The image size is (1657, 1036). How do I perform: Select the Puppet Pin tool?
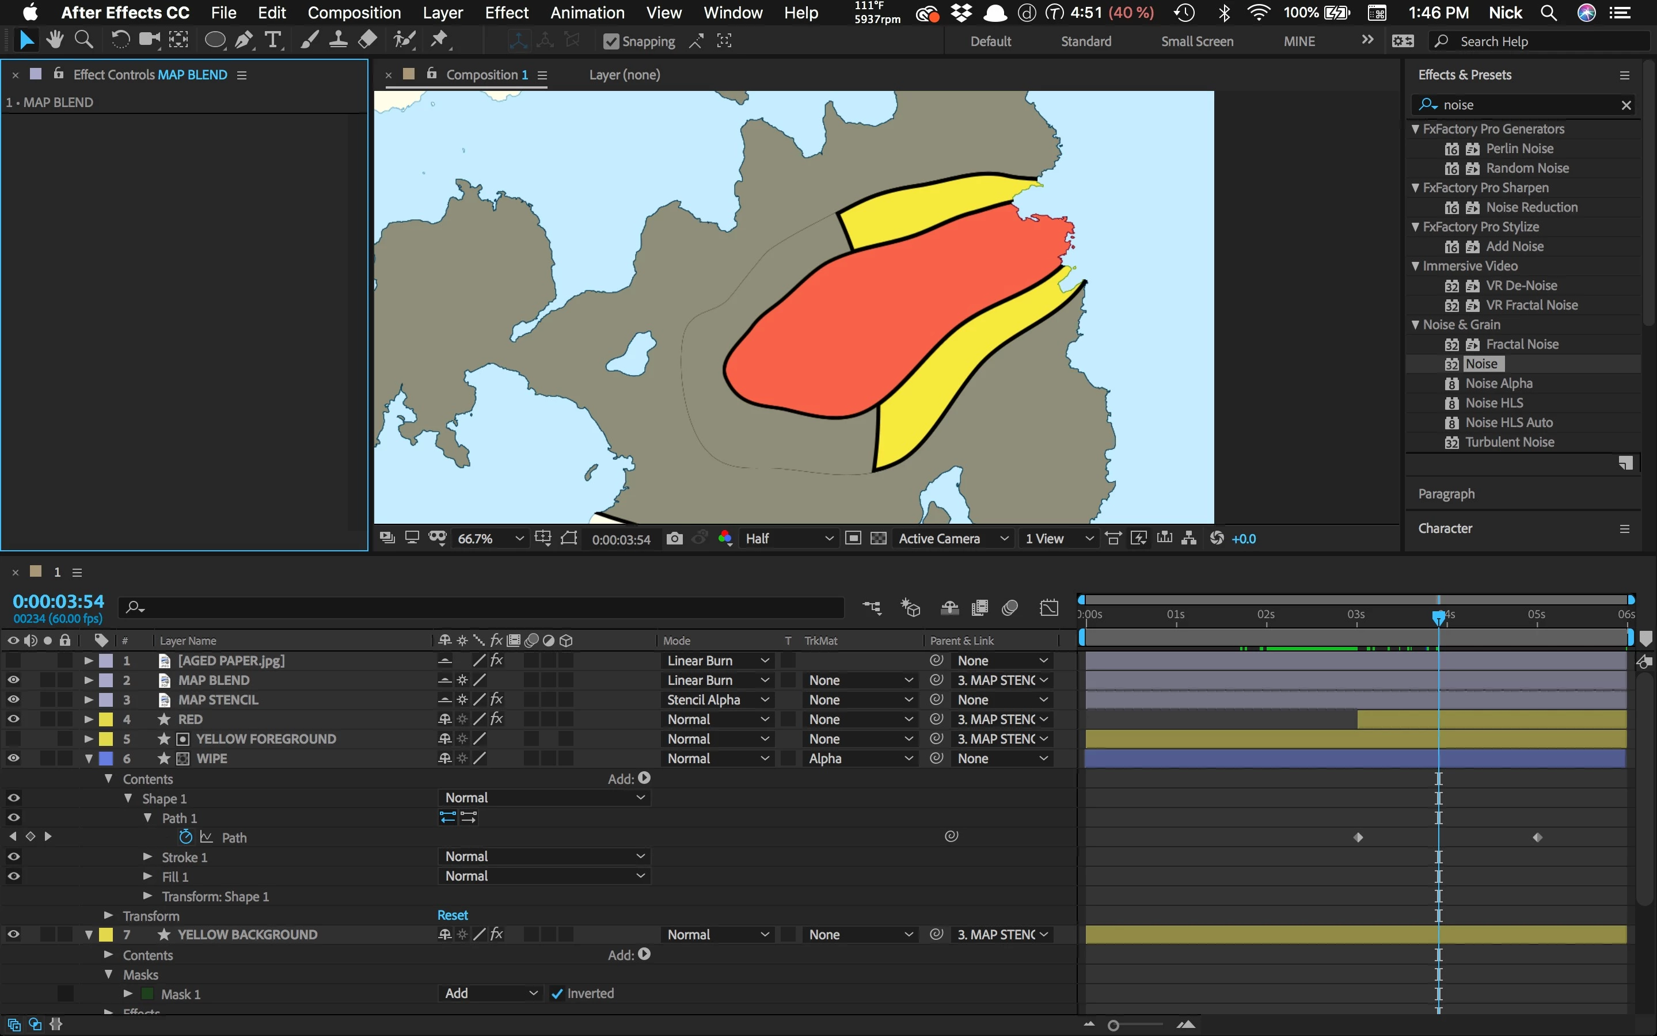pyautogui.click(x=439, y=40)
